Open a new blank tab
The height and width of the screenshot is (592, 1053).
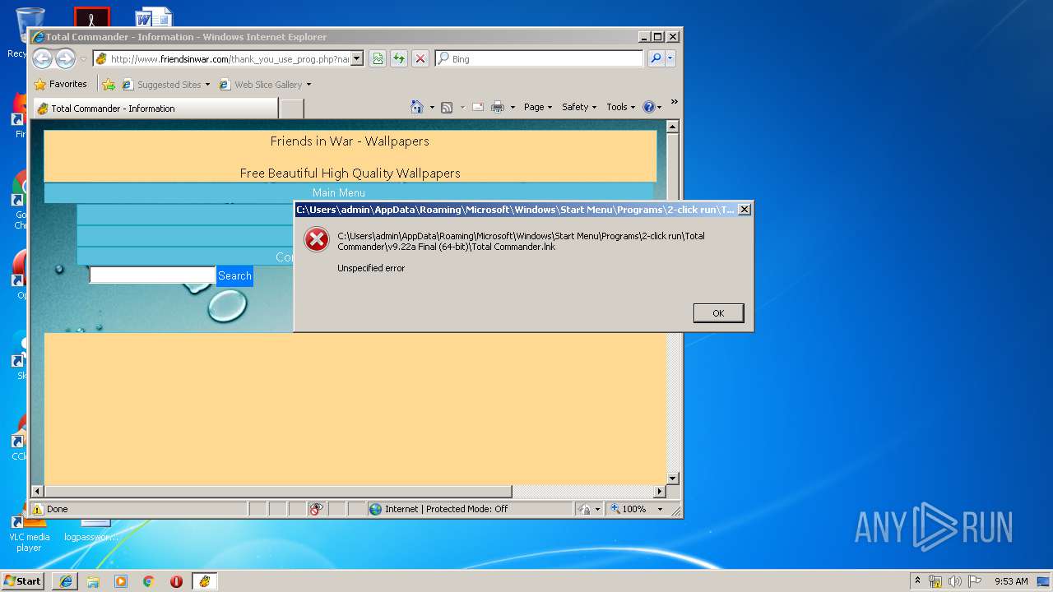tap(292, 109)
